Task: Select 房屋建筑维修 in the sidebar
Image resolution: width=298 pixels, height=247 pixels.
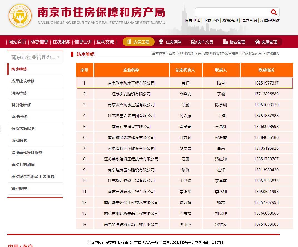Action: click(35, 81)
